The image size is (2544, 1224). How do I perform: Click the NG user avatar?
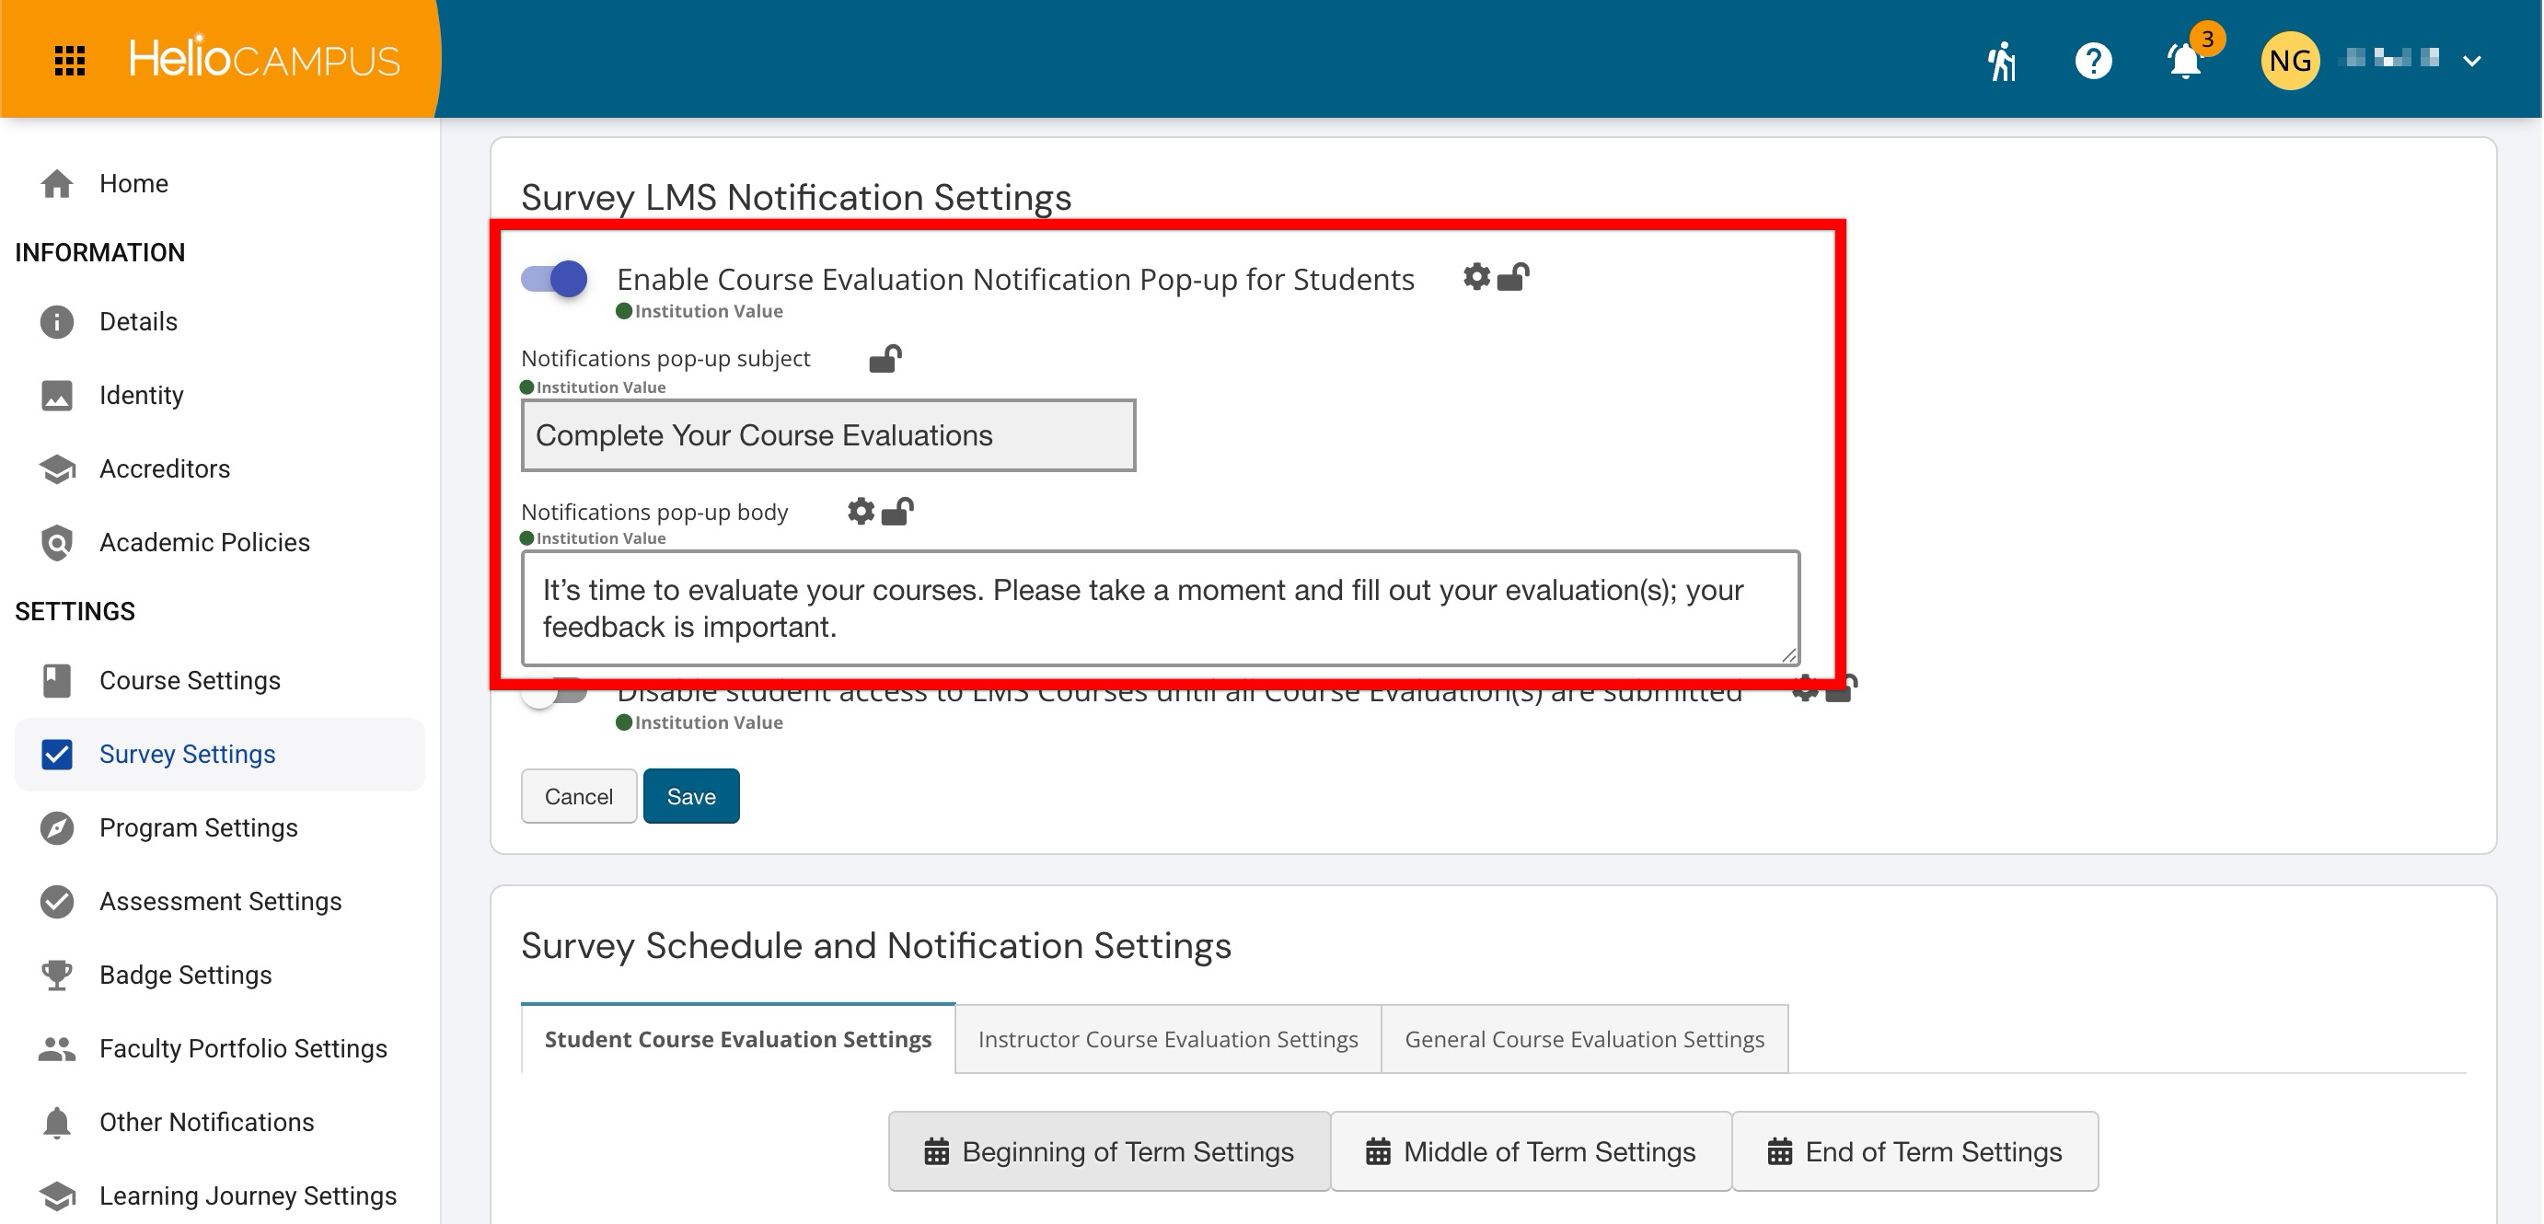pyautogui.click(x=2289, y=61)
